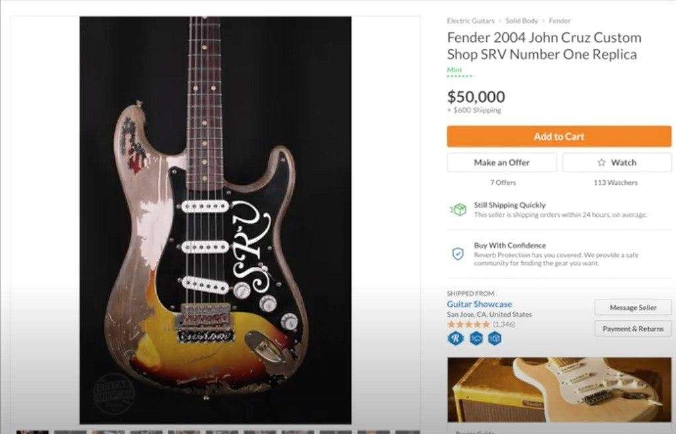Click the third seller badge icon

pos(495,339)
